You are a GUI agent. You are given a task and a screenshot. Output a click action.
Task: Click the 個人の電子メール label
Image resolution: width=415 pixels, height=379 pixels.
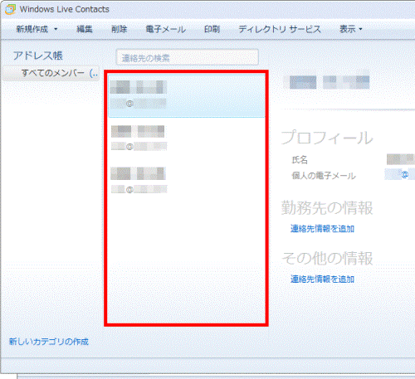324,176
